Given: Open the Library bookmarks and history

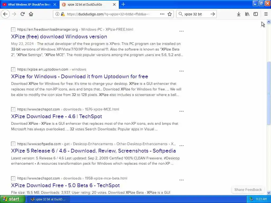Looking at the screenshot, I should (247, 14).
